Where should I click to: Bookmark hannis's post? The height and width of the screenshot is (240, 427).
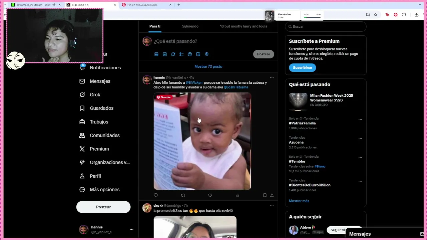click(265, 195)
